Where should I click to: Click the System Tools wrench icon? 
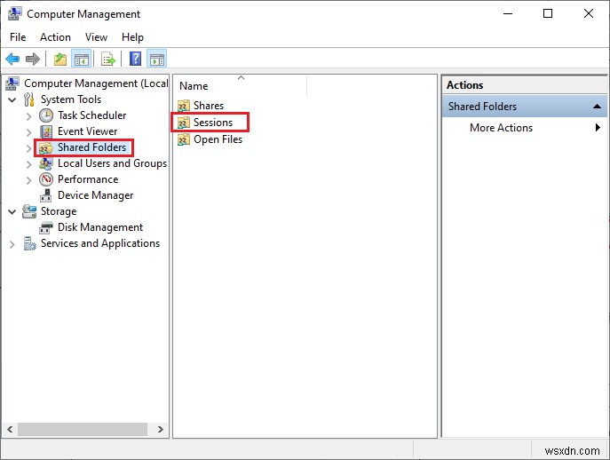(28, 99)
